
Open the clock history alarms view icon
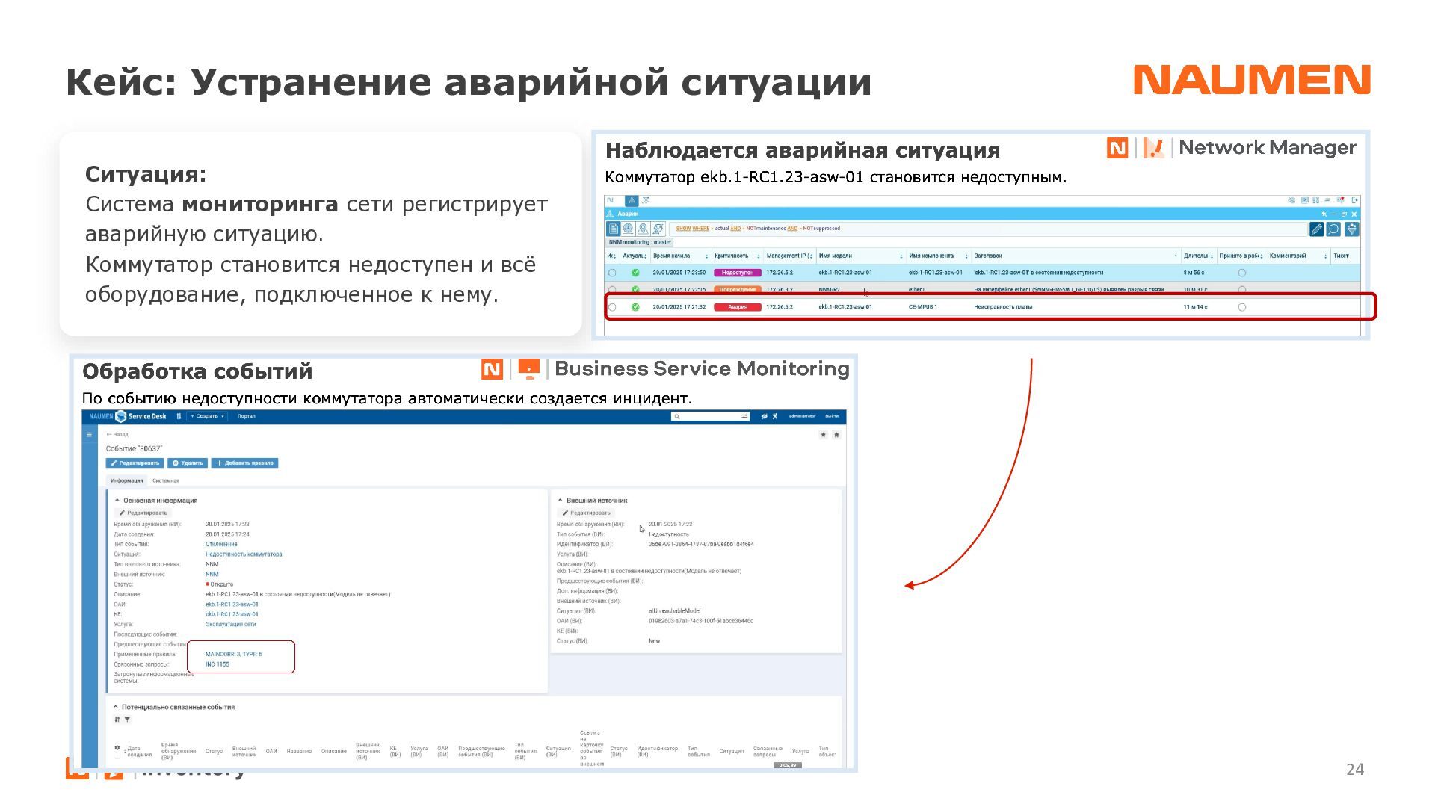628,229
